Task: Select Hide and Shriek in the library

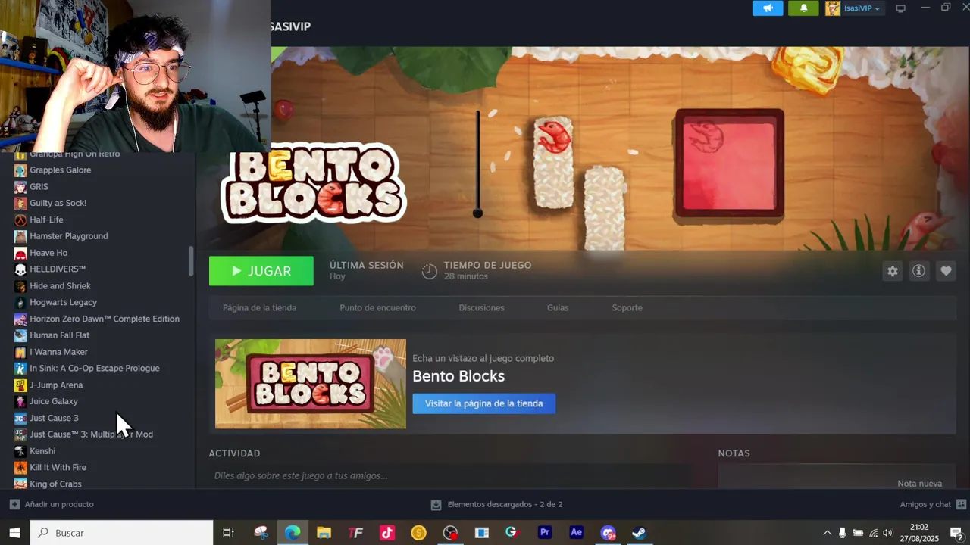Action: tap(60, 285)
